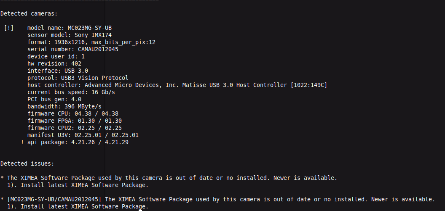Click the "Detected cameras:" heading

pyautogui.click(x=27, y=13)
